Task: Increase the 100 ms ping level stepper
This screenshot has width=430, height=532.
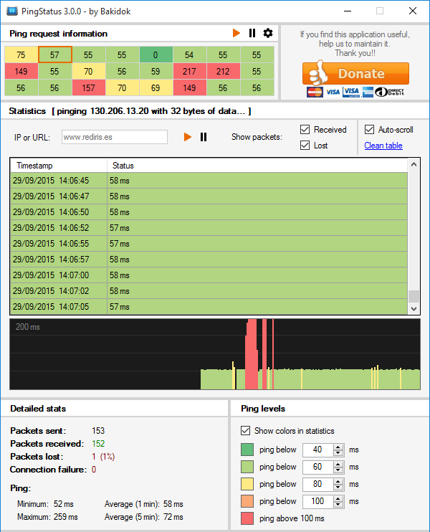Action: tap(339, 498)
